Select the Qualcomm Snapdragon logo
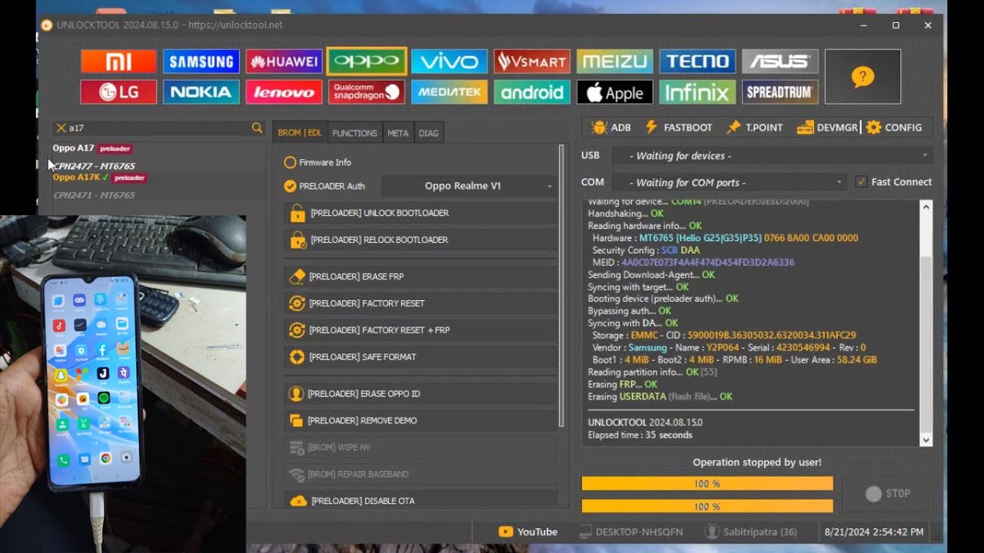This screenshot has height=553, width=984. point(367,92)
